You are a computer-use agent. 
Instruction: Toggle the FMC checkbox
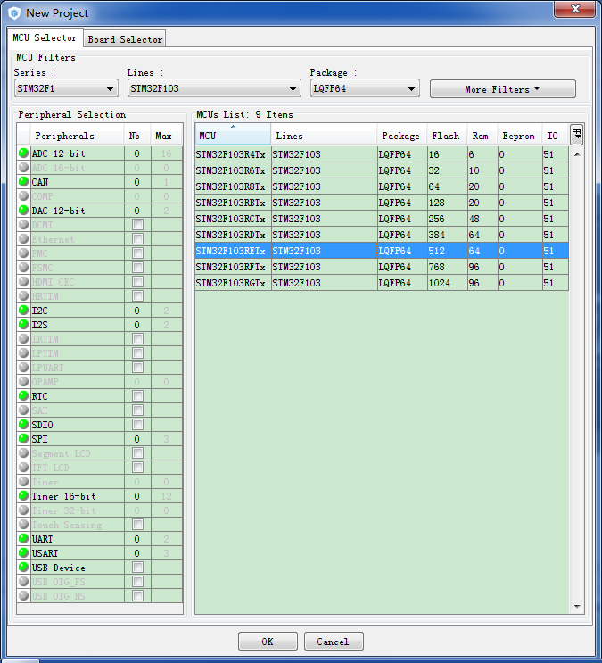pyautogui.click(x=137, y=253)
